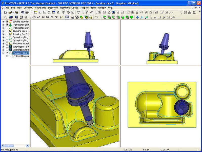The width and height of the screenshot is (202, 152).
Task: Click the toolbar overflow chevron
Action: (199, 12)
